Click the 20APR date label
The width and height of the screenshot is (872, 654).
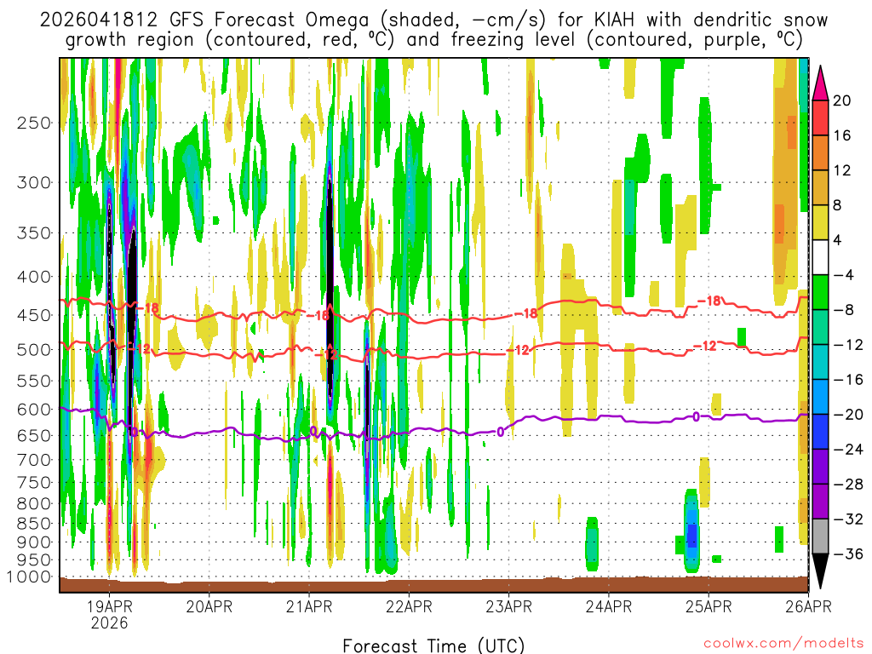point(209,606)
